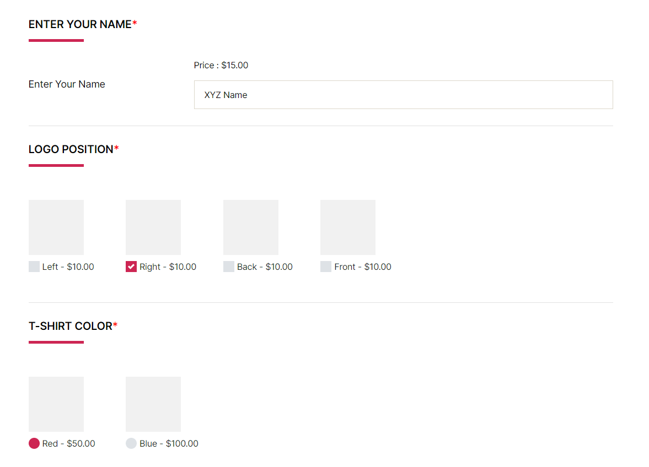Check the Front logo position checkbox
This screenshot has width=649, height=467.
click(326, 267)
